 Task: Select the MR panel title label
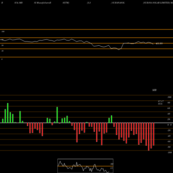[154, 90]
